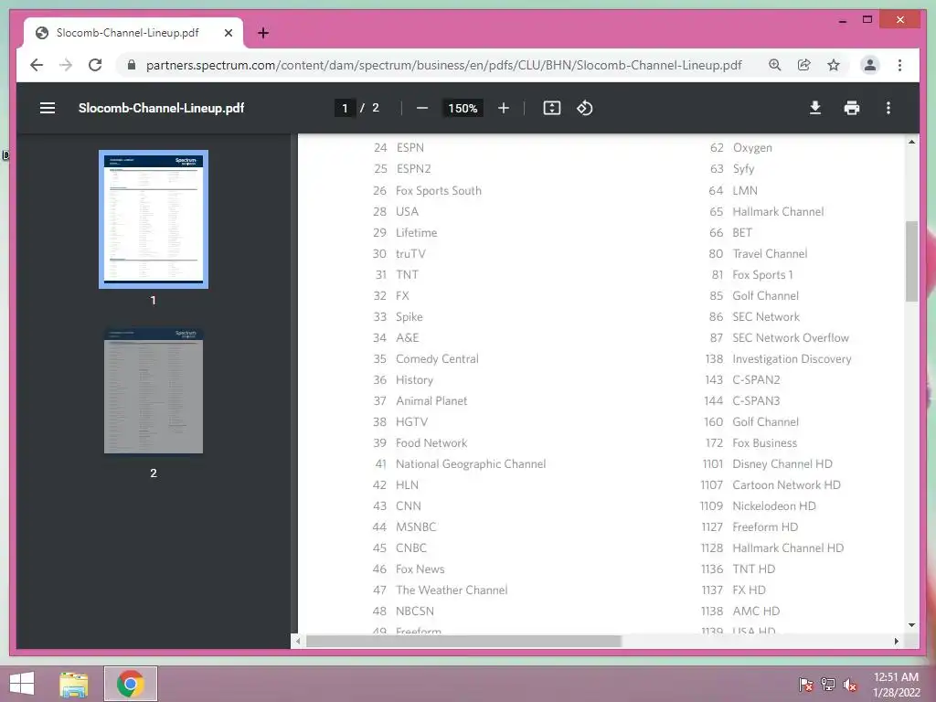Open Chrome's three-dot menu

click(899, 65)
